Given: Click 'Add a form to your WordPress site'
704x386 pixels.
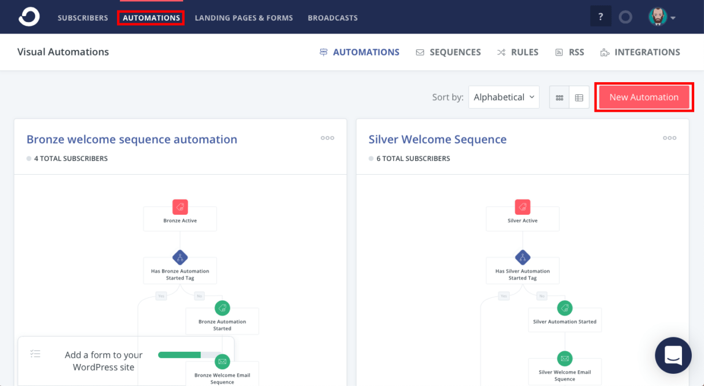Looking at the screenshot, I should 104,361.
